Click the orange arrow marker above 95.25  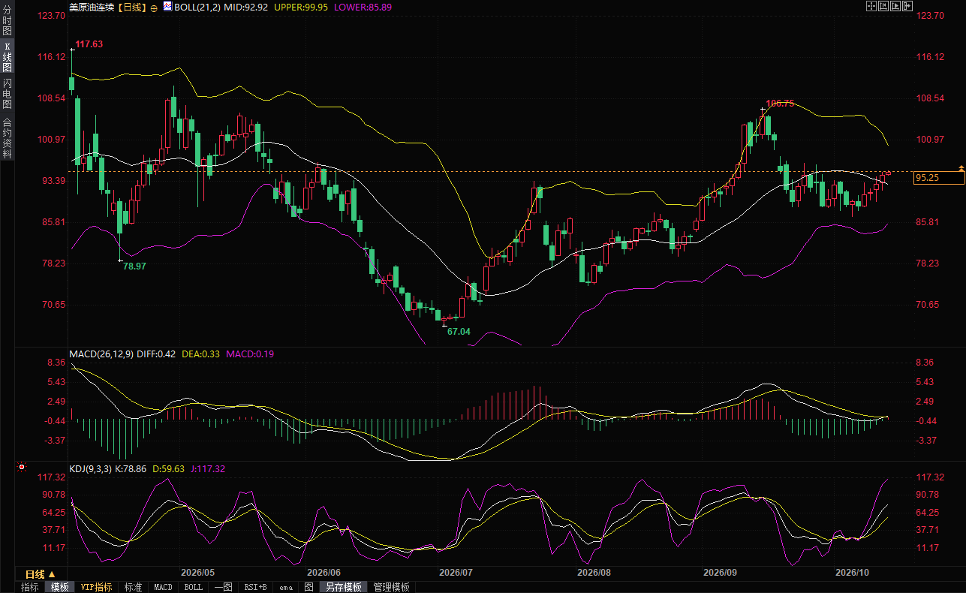[x=961, y=167]
